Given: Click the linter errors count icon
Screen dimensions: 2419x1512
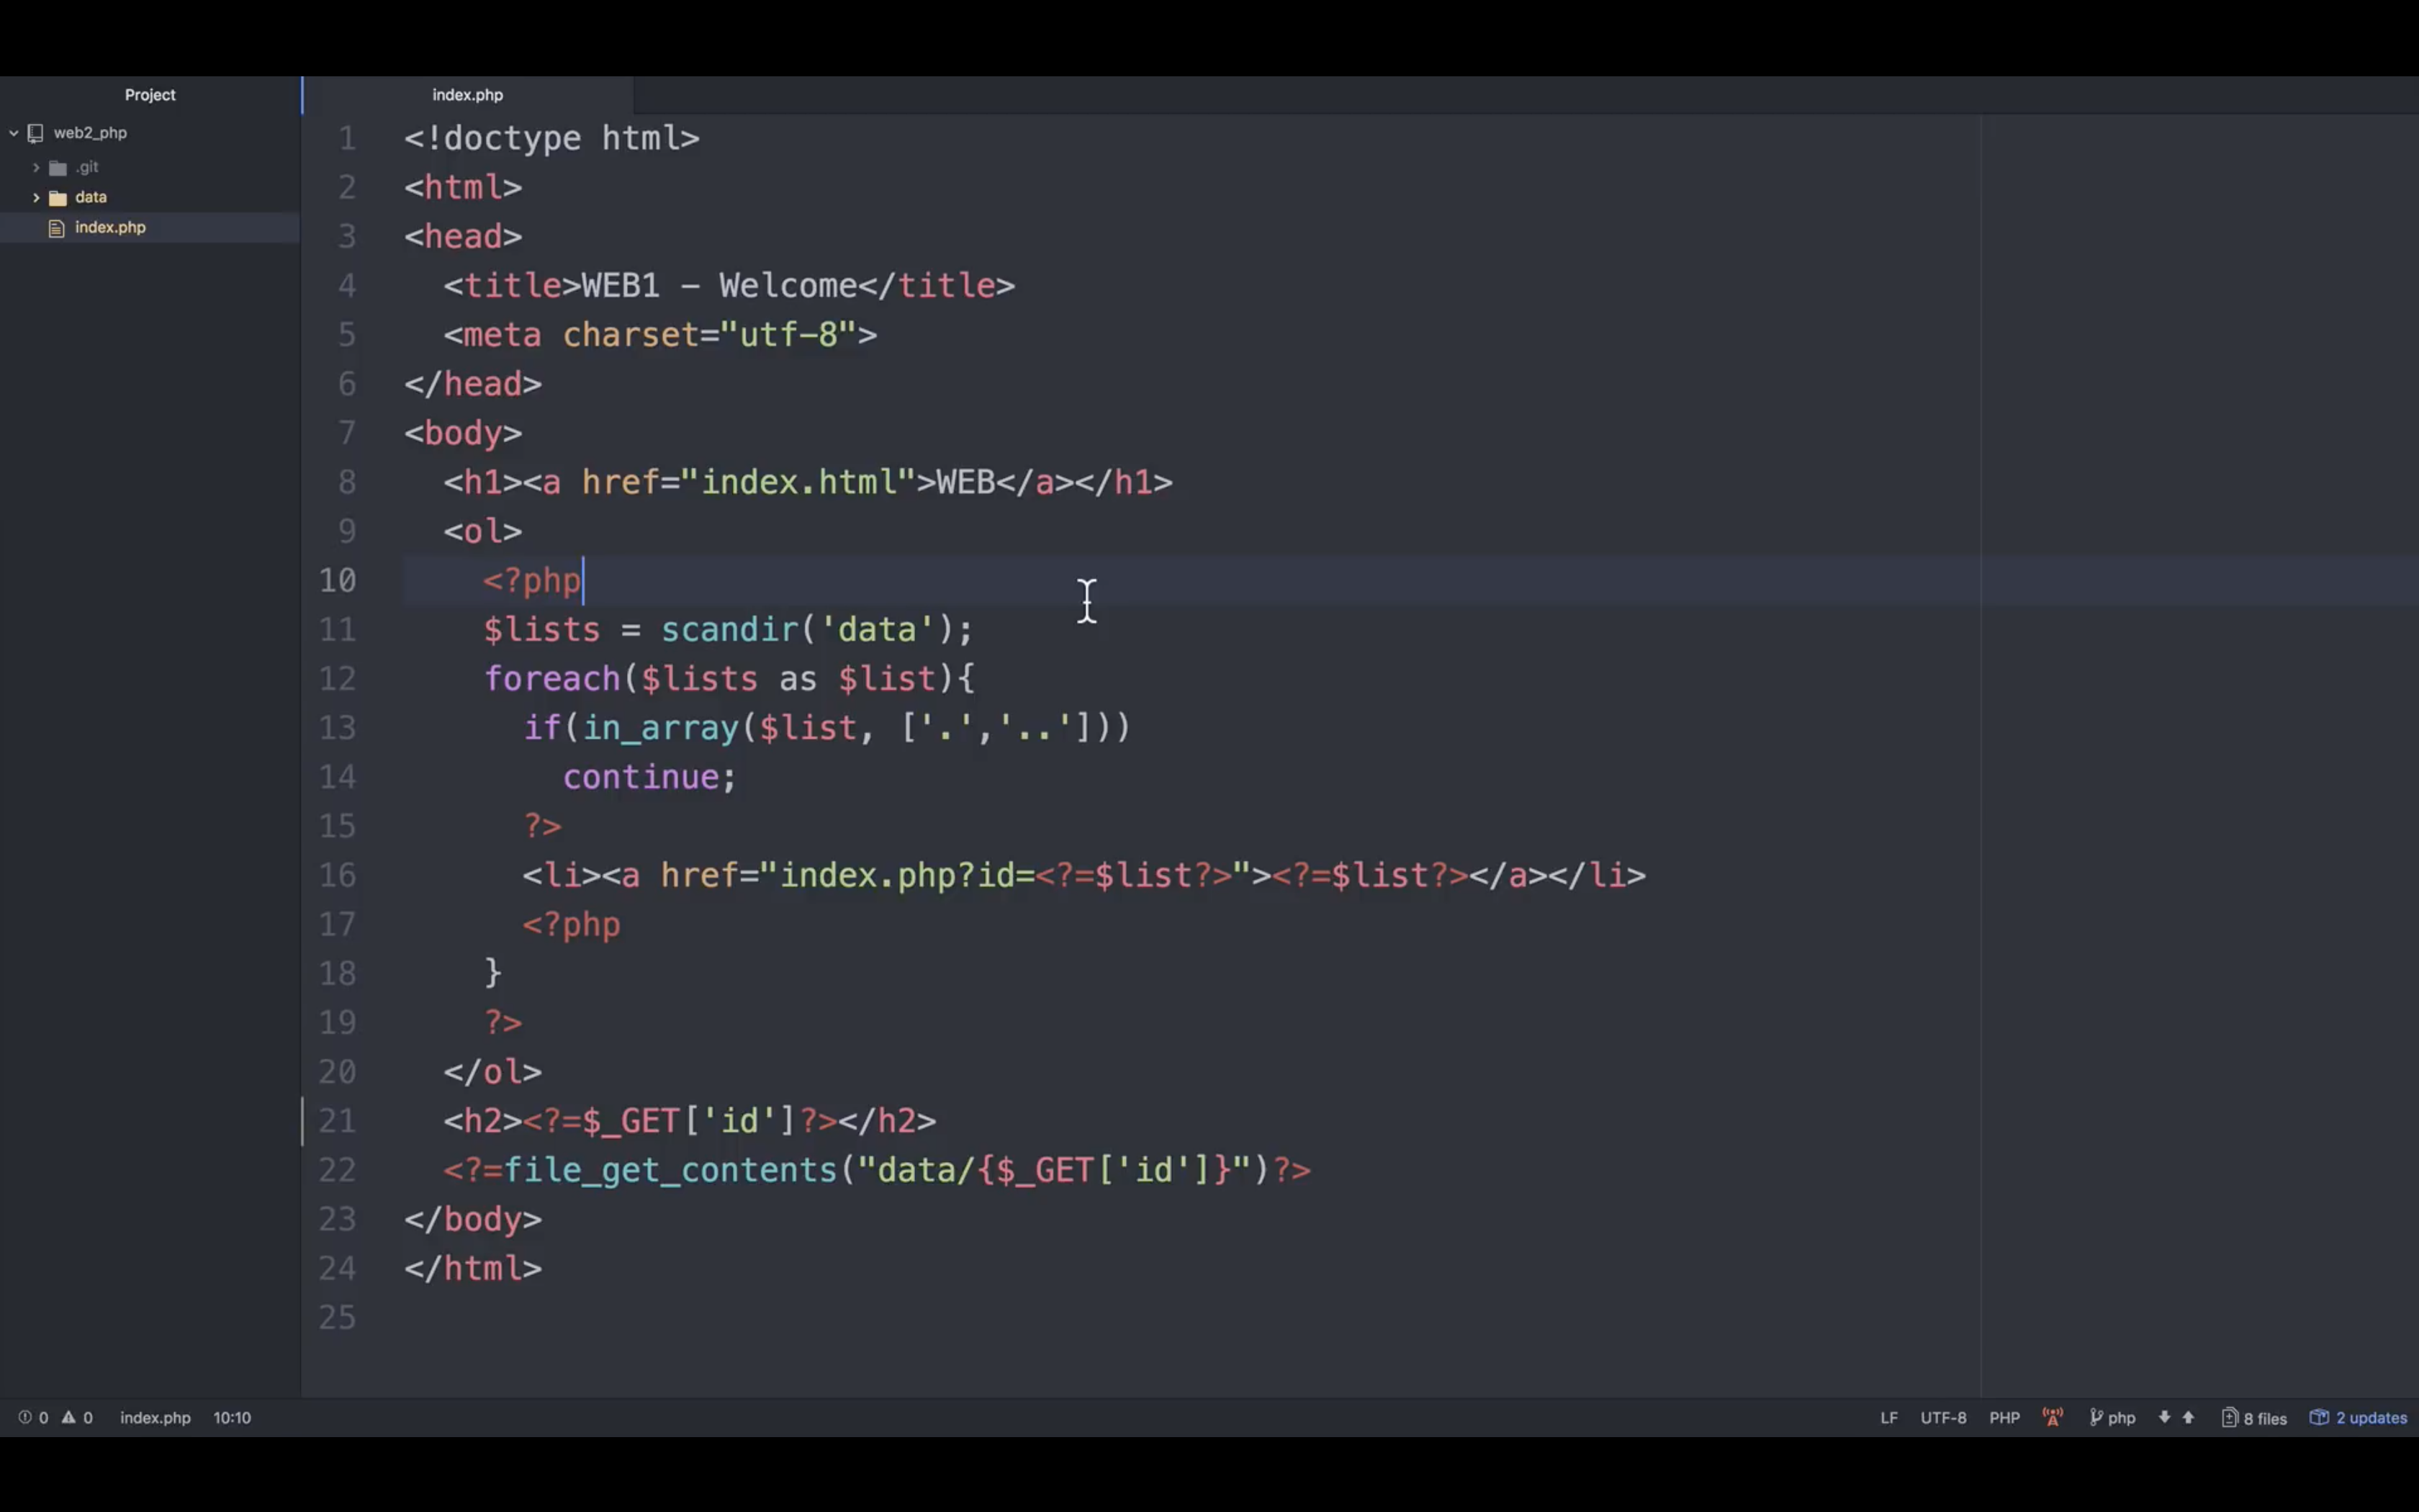Looking at the screenshot, I should (x=25, y=1417).
